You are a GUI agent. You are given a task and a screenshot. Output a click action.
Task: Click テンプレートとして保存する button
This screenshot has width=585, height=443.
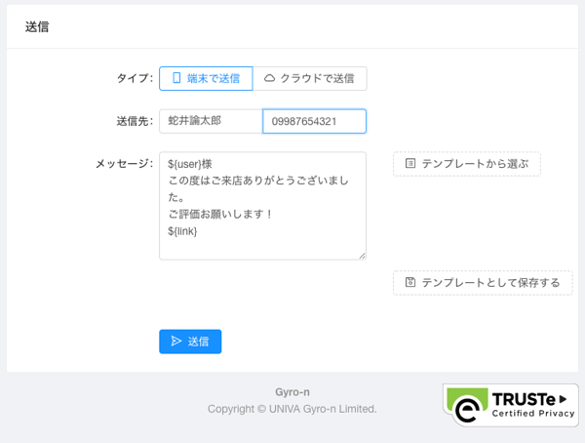click(483, 283)
